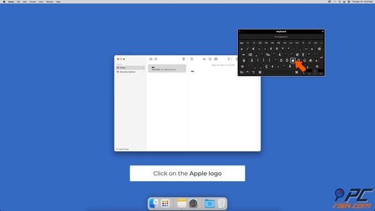
Task: Click the ‰ key on the keyboard
Action: pos(268,55)
